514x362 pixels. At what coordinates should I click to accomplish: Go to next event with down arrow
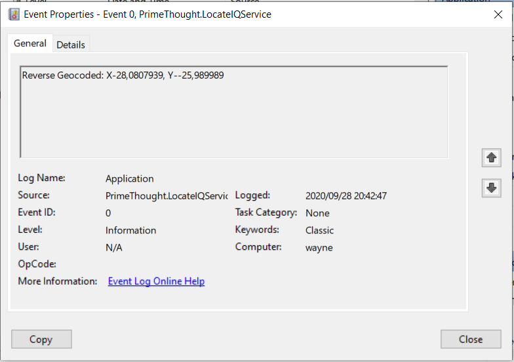click(x=491, y=188)
